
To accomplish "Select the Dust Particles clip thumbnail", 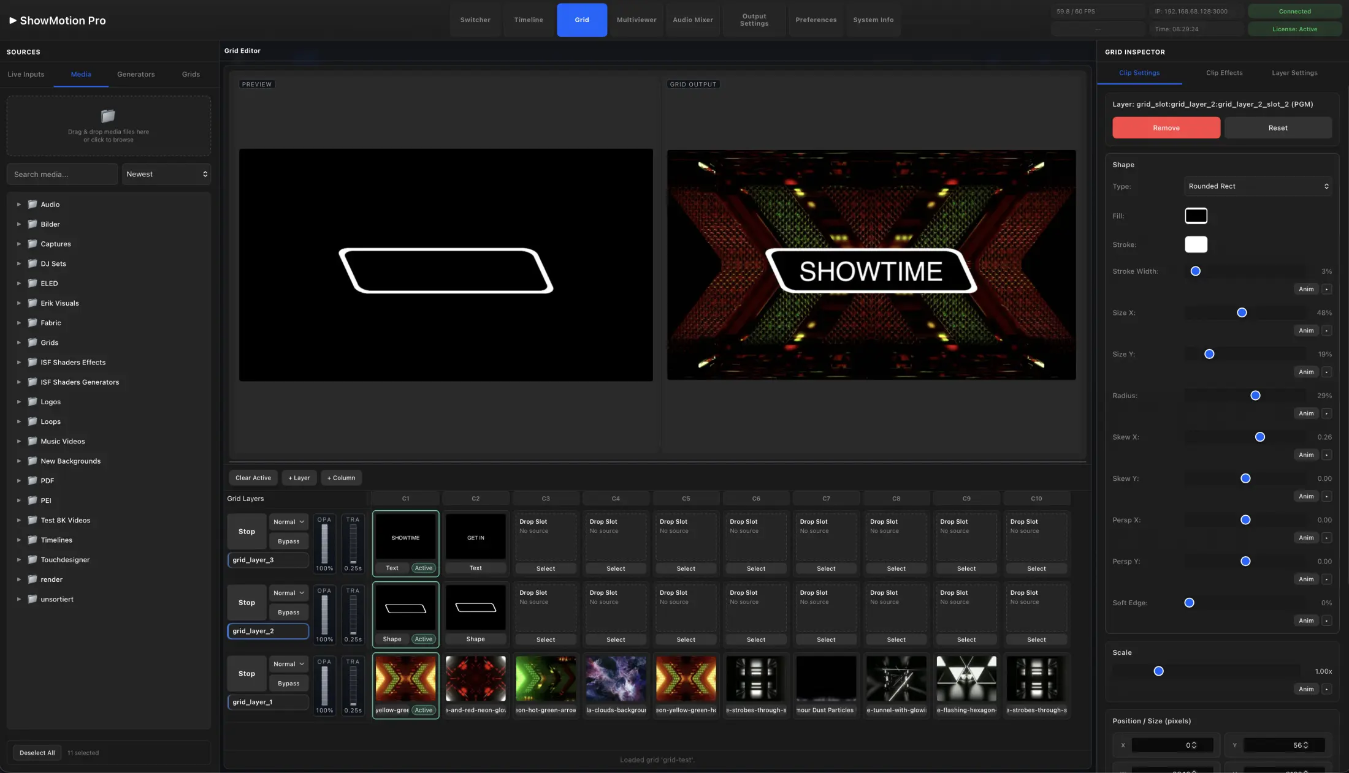I will [826, 679].
